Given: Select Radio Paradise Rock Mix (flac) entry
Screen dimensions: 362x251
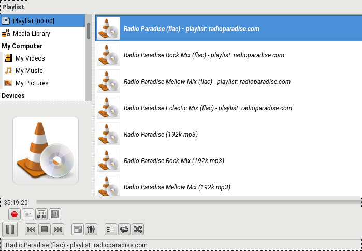Looking at the screenshot, I should click(x=228, y=55).
